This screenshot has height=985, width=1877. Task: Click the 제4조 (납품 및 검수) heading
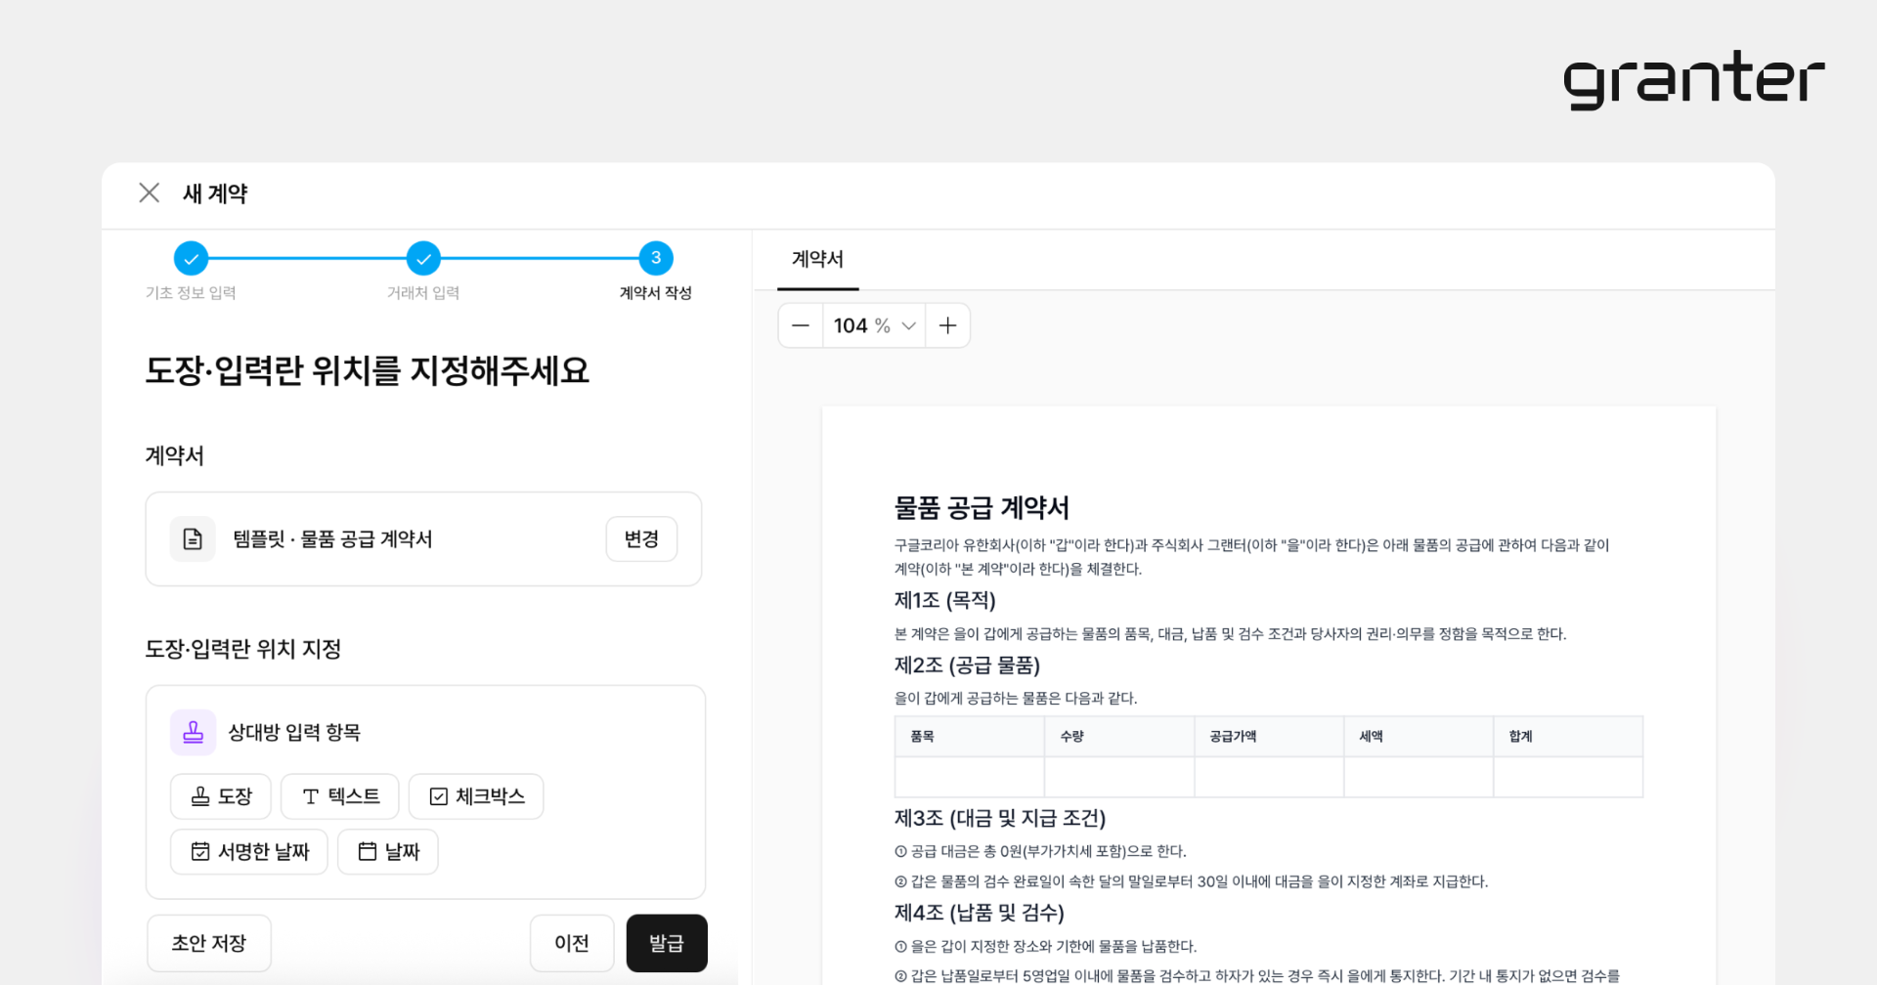pos(979,913)
